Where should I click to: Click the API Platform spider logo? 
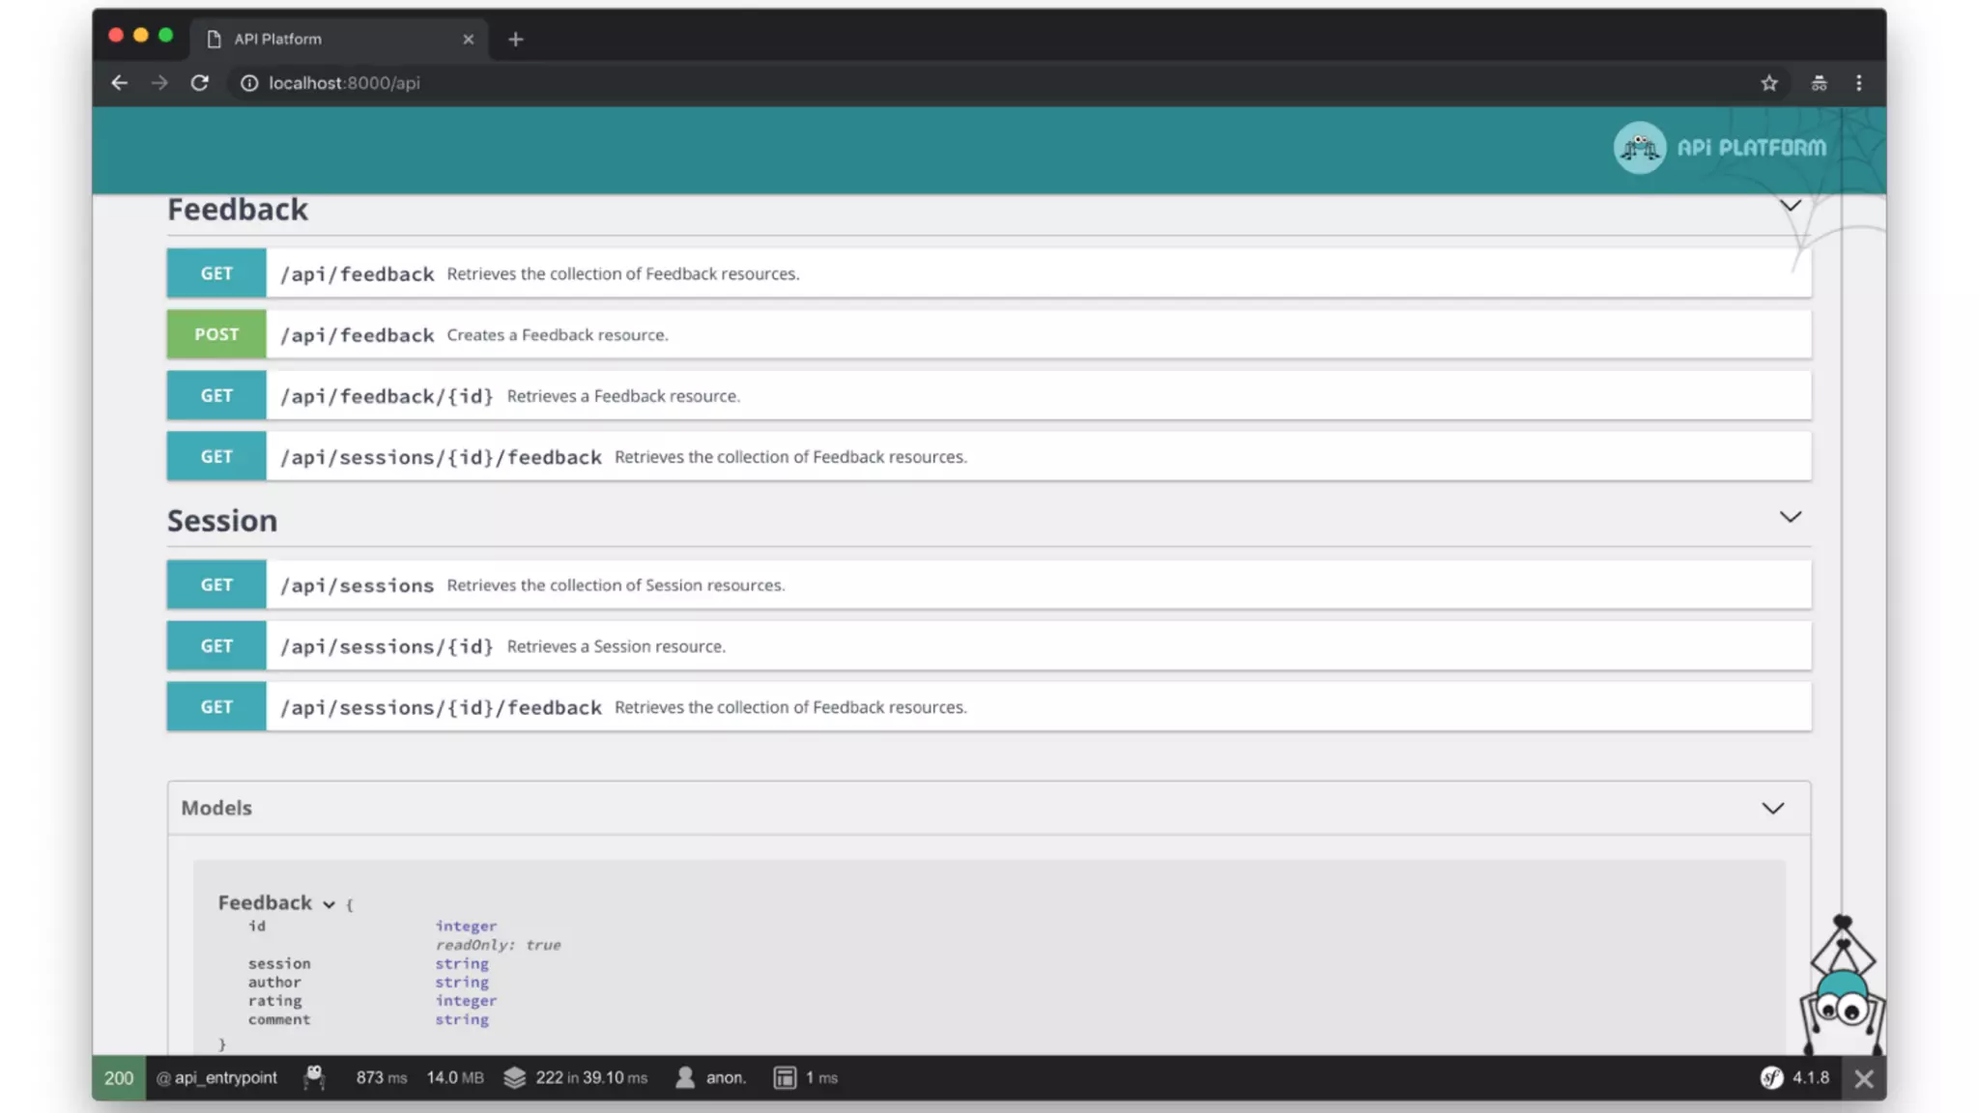(x=1640, y=148)
